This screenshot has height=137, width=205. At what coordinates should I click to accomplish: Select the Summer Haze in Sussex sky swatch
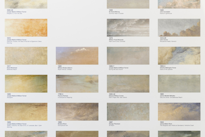128,4
